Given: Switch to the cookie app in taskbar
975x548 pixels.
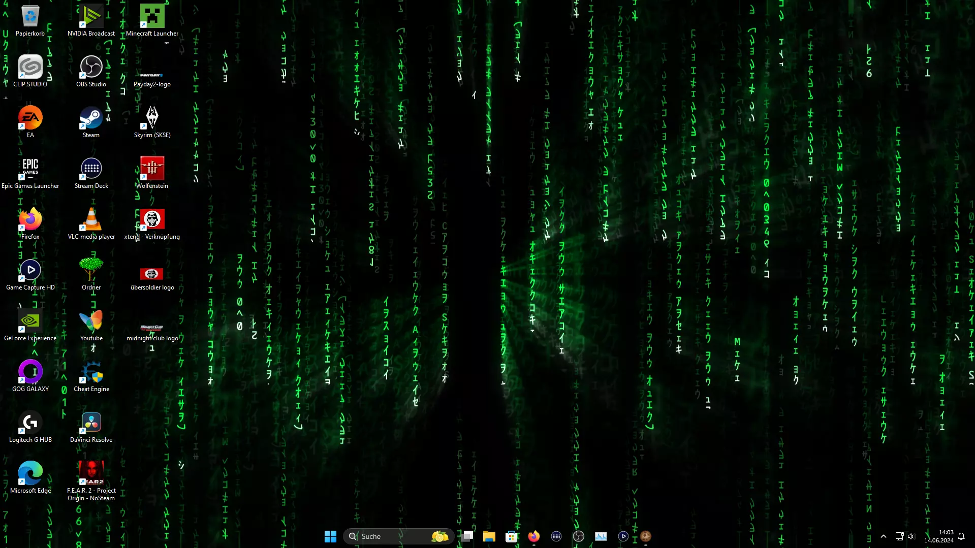Looking at the screenshot, I should pos(646,536).
